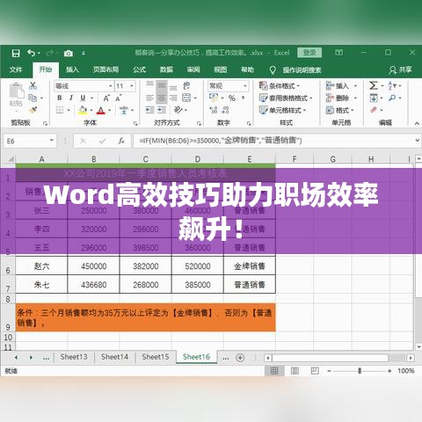Screen dimensions: 422x422
Task: Click the Cut scissors icon
Action: coord(33,85)
